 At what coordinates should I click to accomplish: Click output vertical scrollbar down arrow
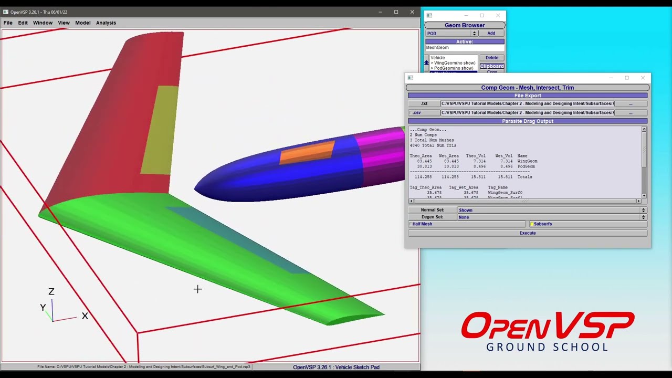(644, 196)
